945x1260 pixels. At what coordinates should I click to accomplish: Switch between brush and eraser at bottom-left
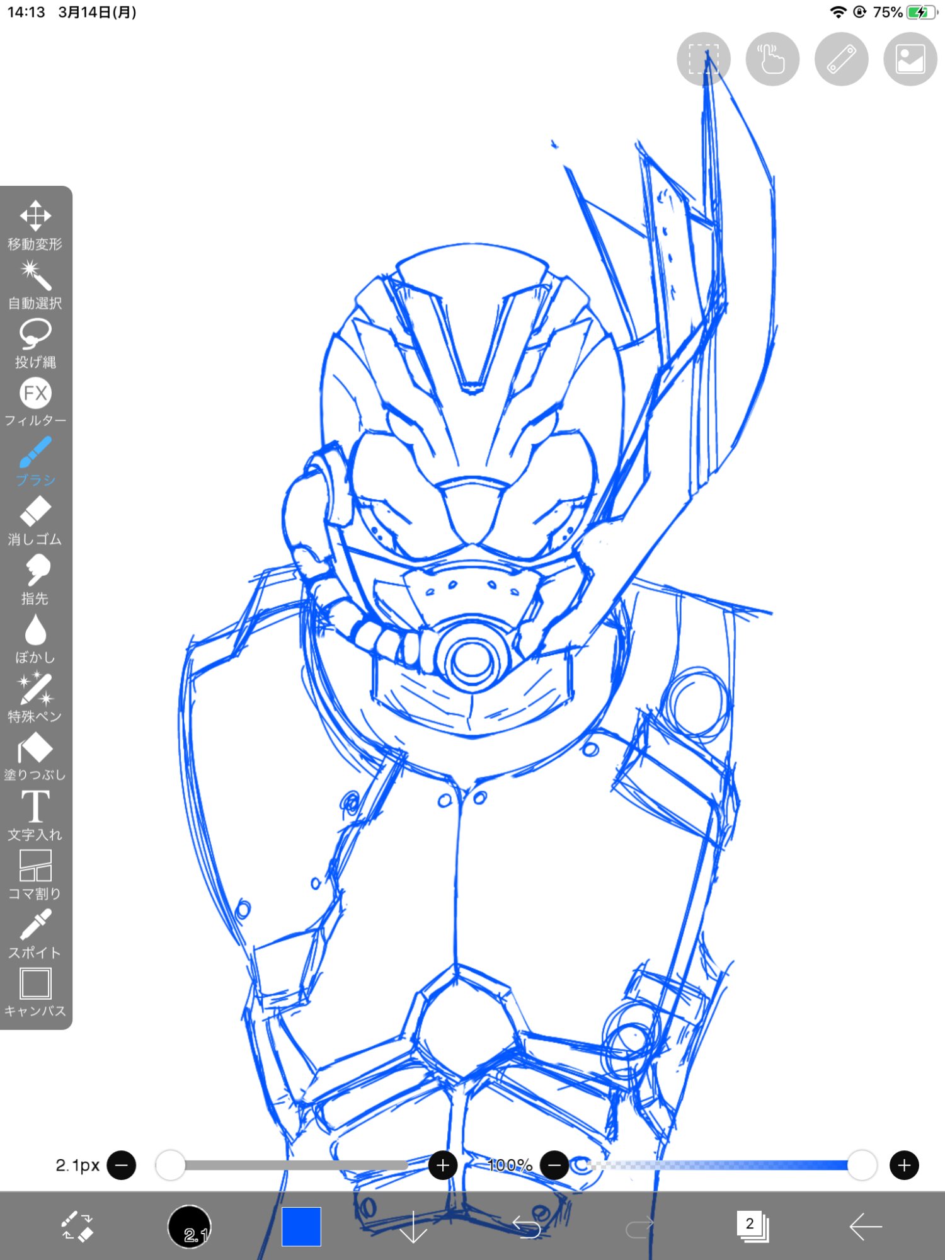(x=77, y=1226)
